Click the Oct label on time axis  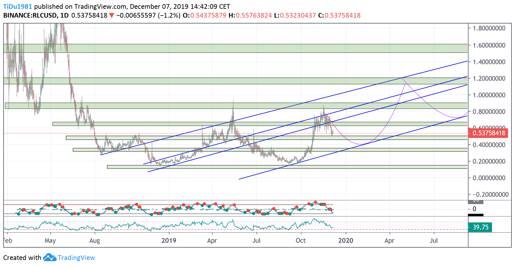point(301,241)
